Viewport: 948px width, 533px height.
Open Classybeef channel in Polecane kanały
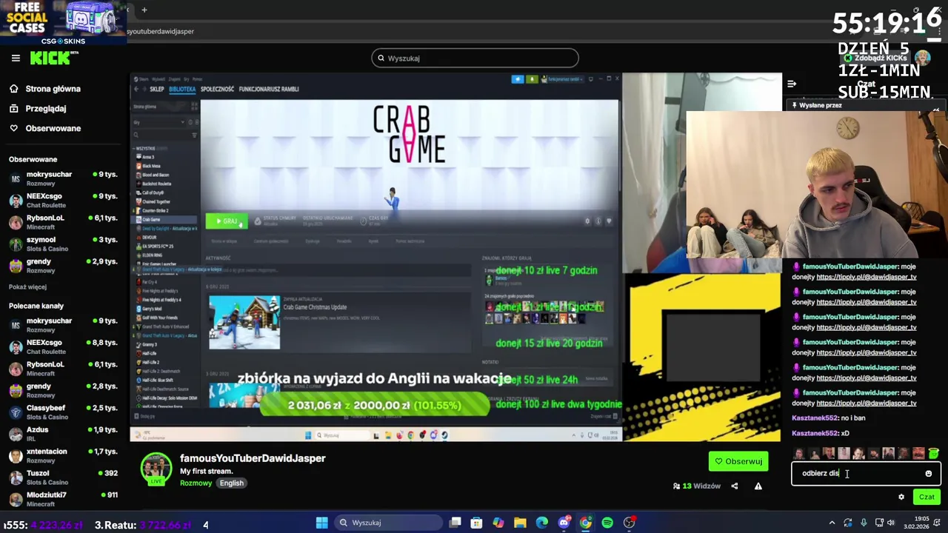click(63, 412)
